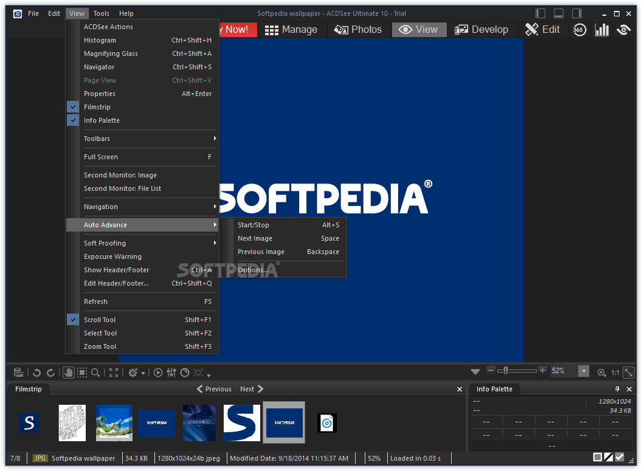Rotate image left with counterclockwise arrow
642x471 pixels.
(37, 373)
